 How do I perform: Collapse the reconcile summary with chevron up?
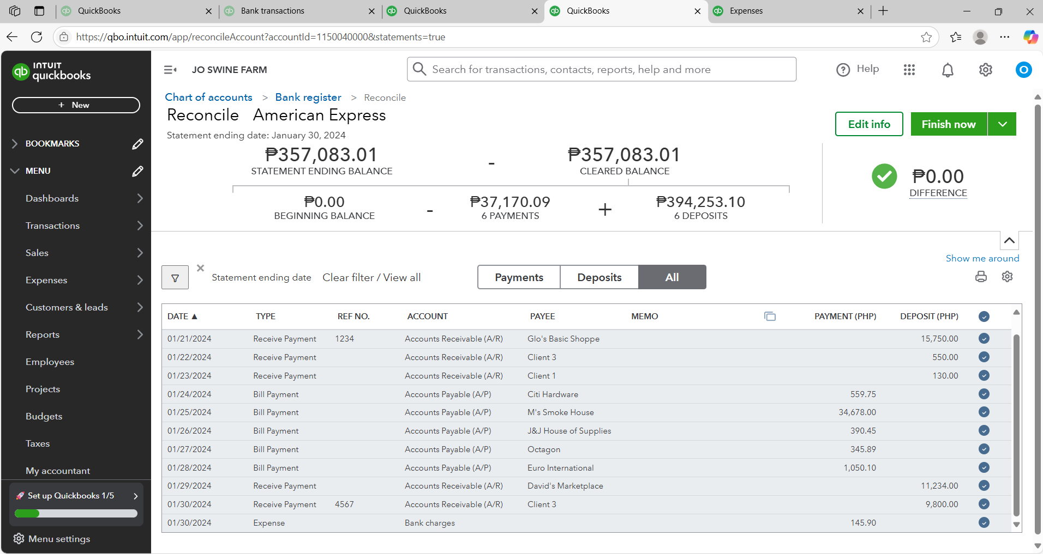(x=1009, y=240)
